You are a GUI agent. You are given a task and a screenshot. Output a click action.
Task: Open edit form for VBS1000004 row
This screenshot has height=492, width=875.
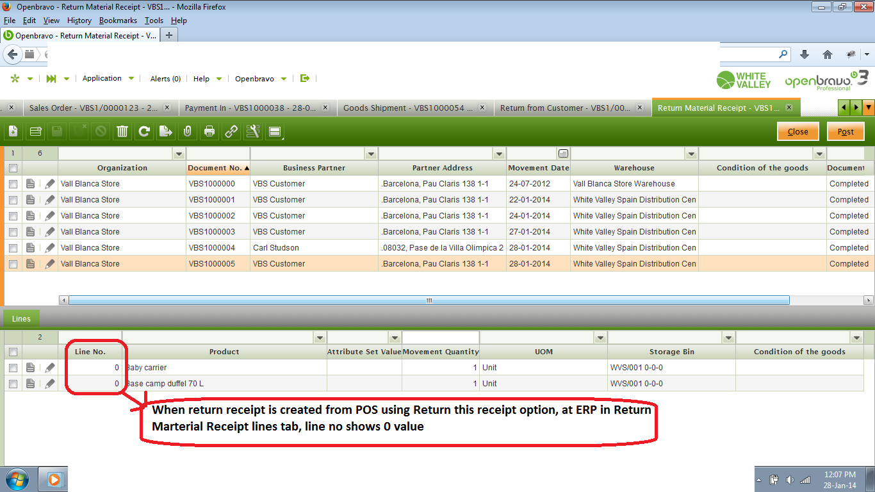[50, 248]
